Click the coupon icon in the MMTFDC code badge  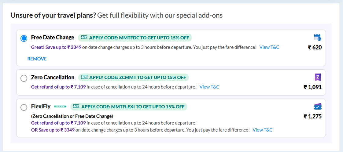[84, 38]
